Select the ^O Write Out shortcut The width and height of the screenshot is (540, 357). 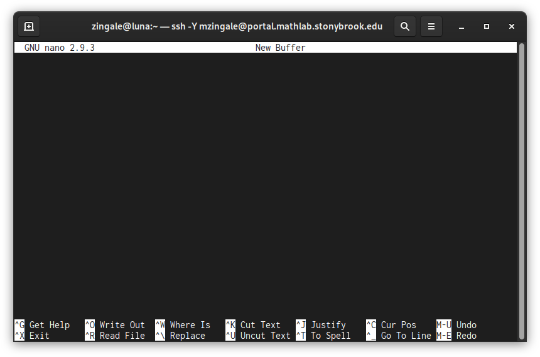click(115, 325)
